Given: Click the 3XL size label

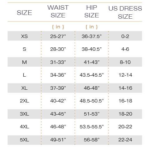Looking at the screenshot, I should [x=24, y=114].
